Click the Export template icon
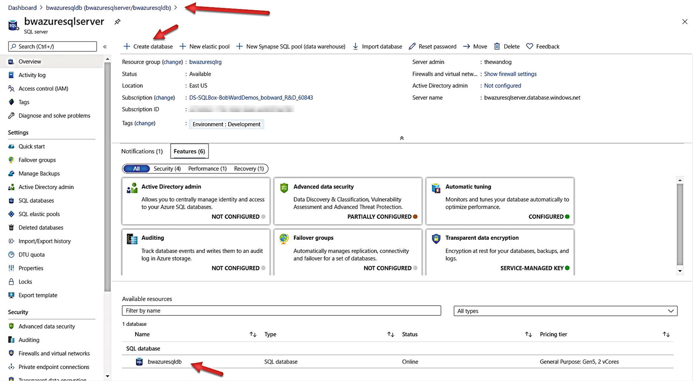 point(11,295)
